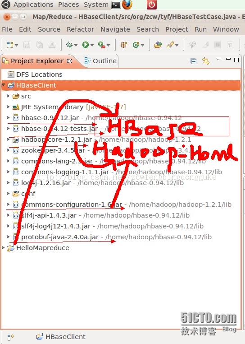The height and width of the screenshot is (344, 245).
Task: Open the terminal launcher in top panel
Action: point(116,5)
